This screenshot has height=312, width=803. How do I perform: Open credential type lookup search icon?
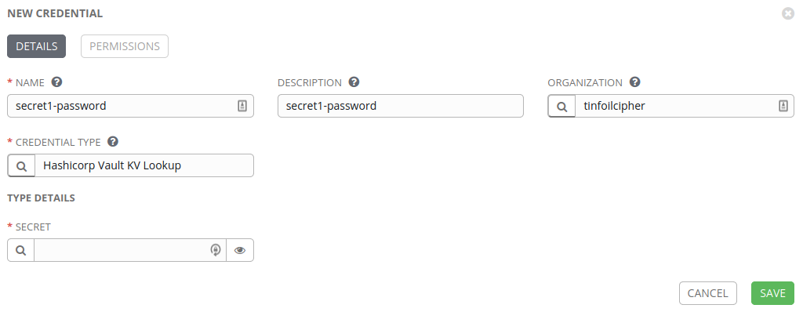point(21,165)
